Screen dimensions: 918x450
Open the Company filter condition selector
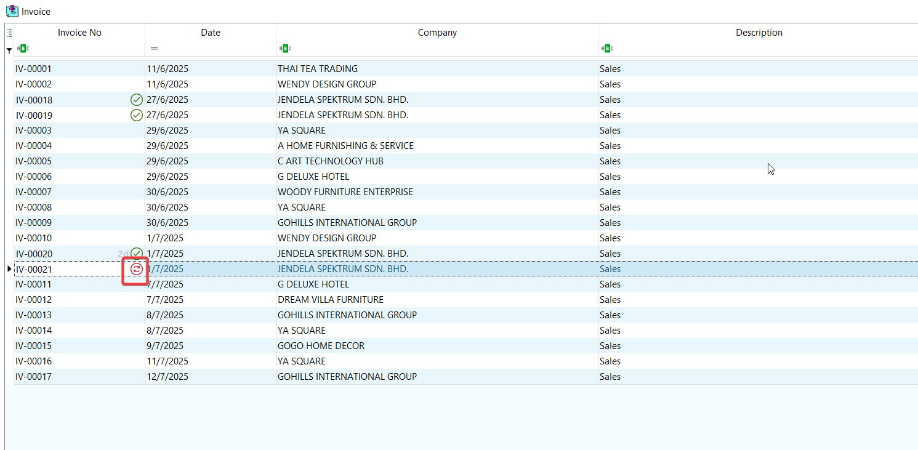tap(285, 49)
